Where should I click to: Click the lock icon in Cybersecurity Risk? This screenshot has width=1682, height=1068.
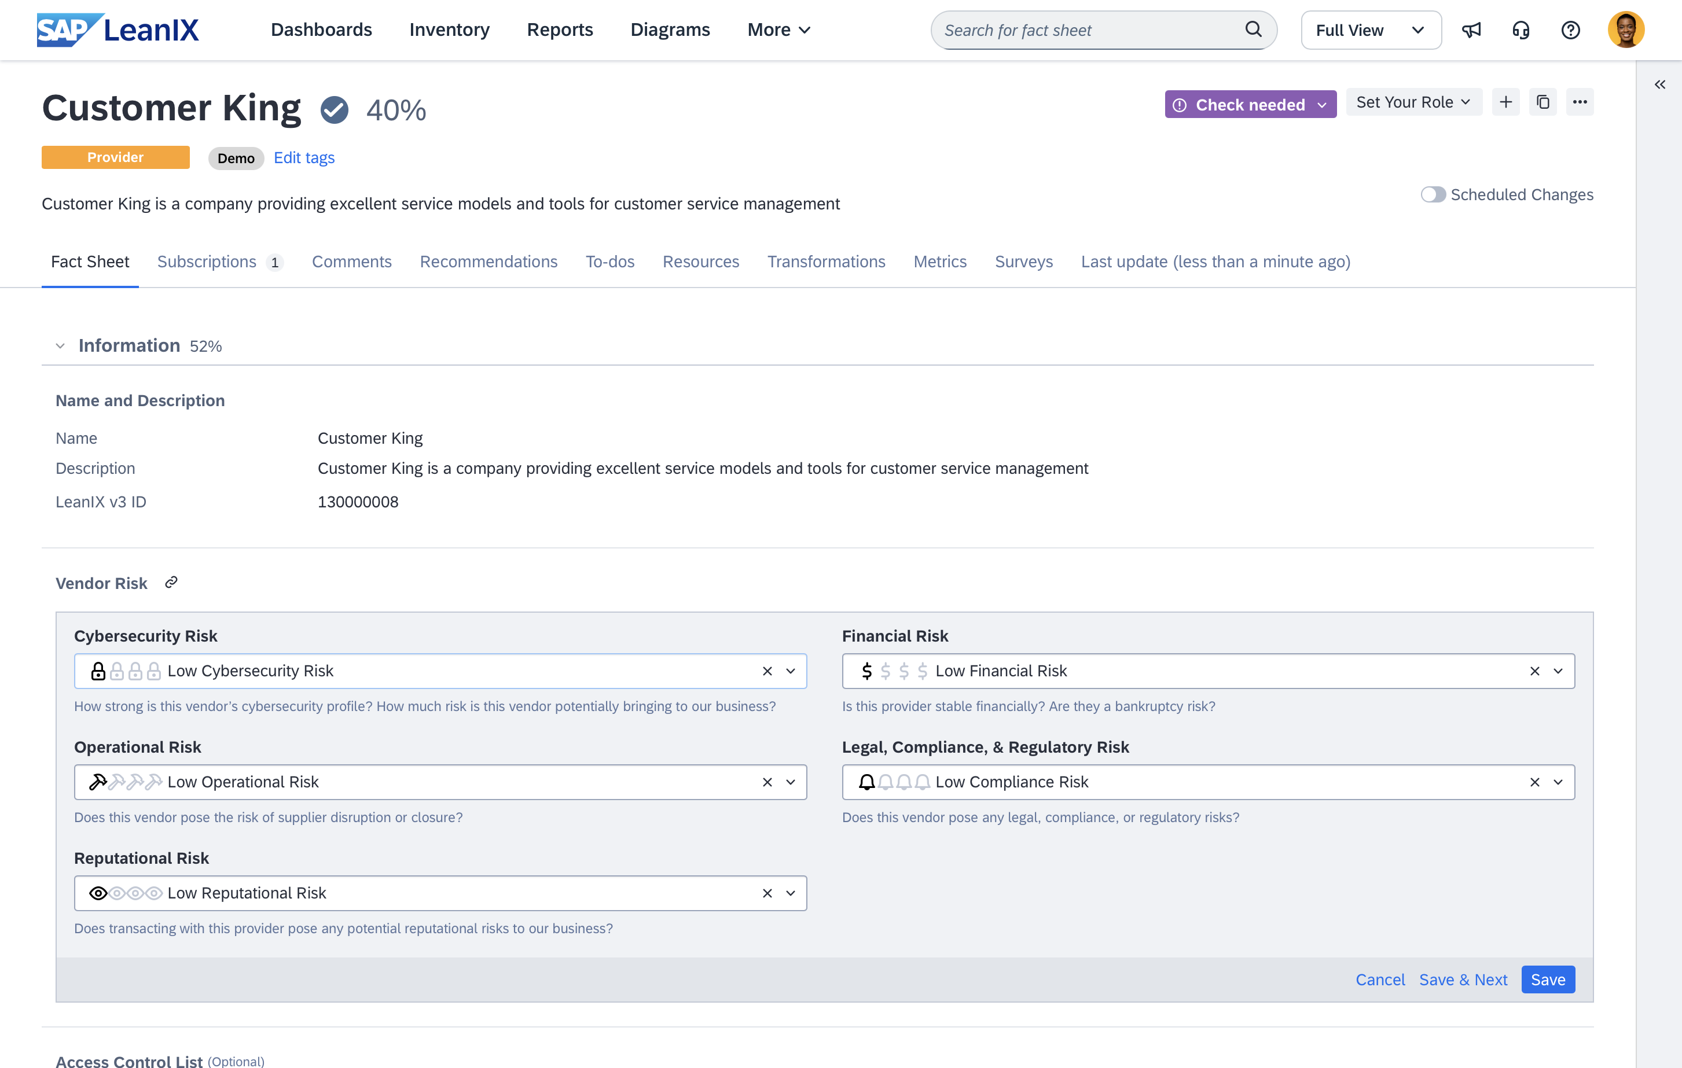coord(98,671)
